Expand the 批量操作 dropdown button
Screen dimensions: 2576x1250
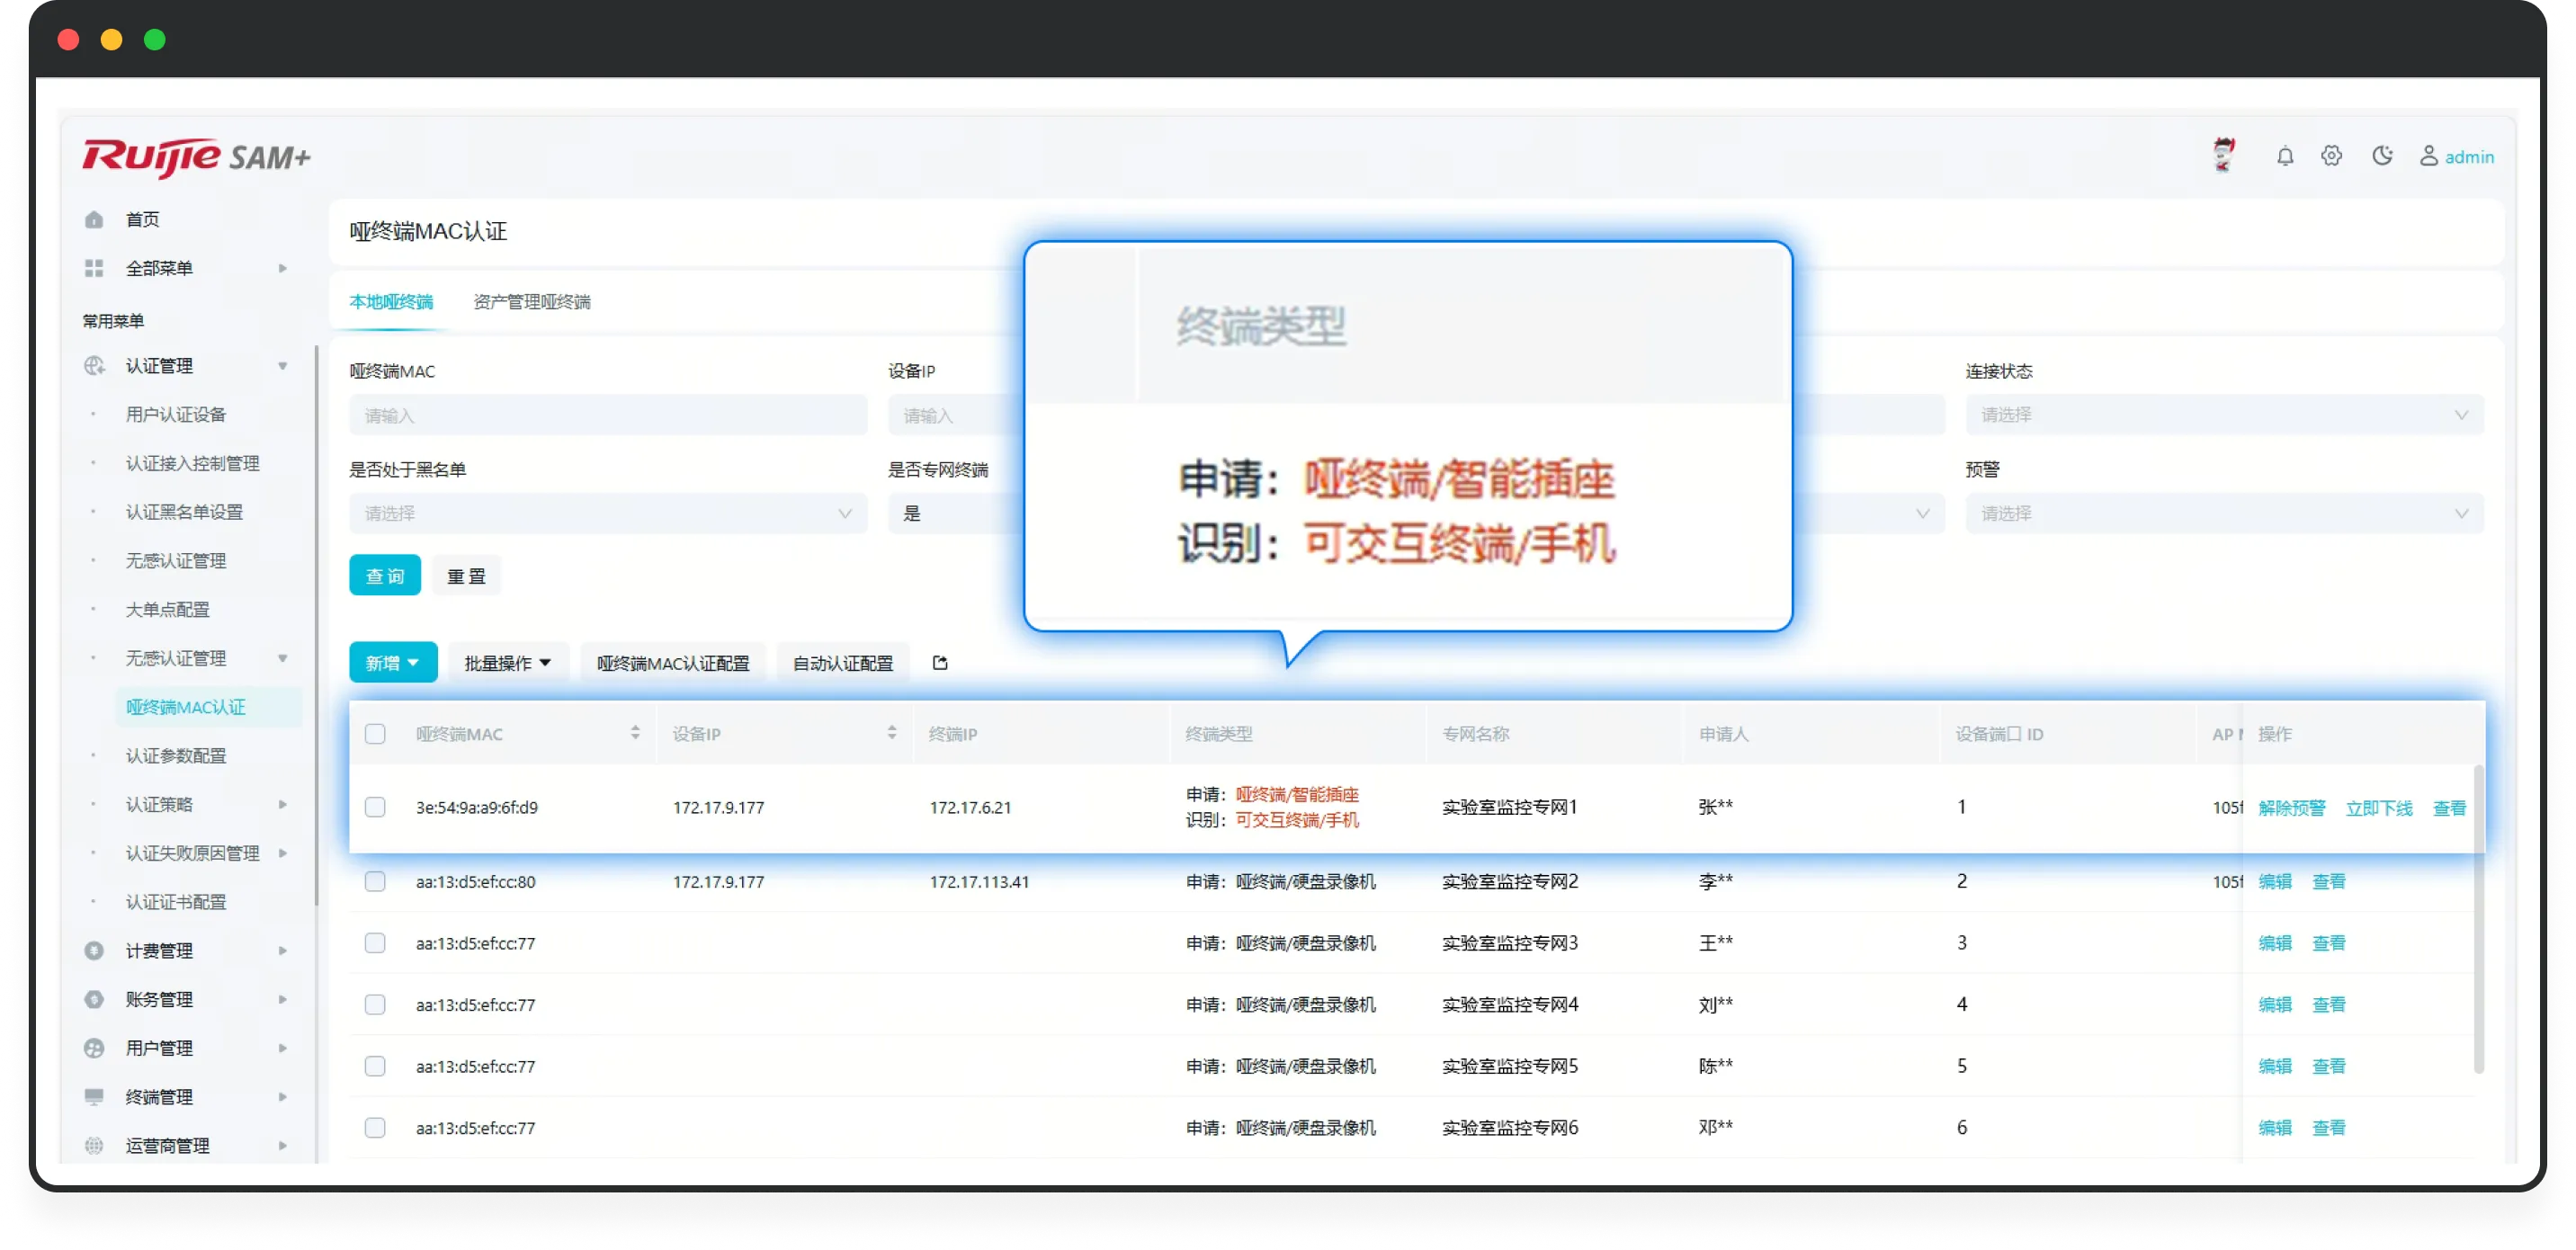point(507,663)
